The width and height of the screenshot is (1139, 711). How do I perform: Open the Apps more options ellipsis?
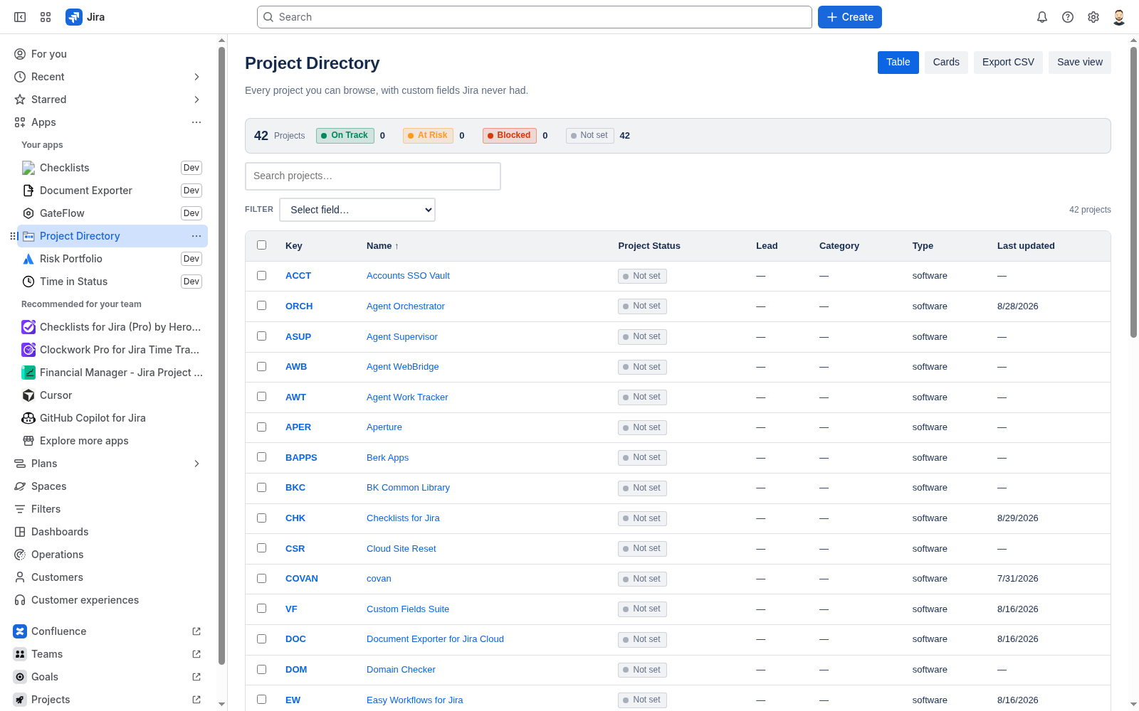196,122
